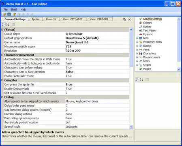Click the Scripts icon in the tree
The width and height of the screenshot is (182, 146).
[141, 65]
